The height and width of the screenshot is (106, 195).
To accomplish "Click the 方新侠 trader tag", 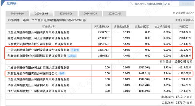I will 75,50.
